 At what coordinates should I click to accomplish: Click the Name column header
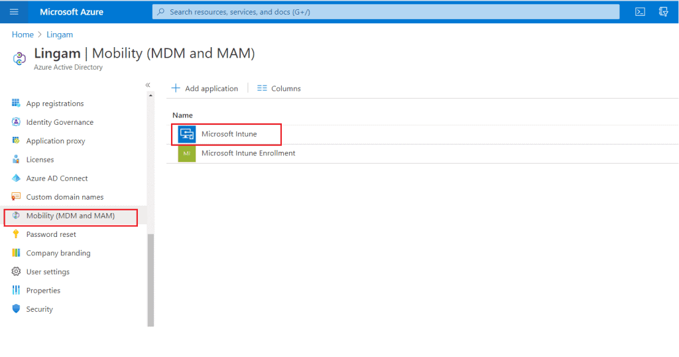pos(182,115)
